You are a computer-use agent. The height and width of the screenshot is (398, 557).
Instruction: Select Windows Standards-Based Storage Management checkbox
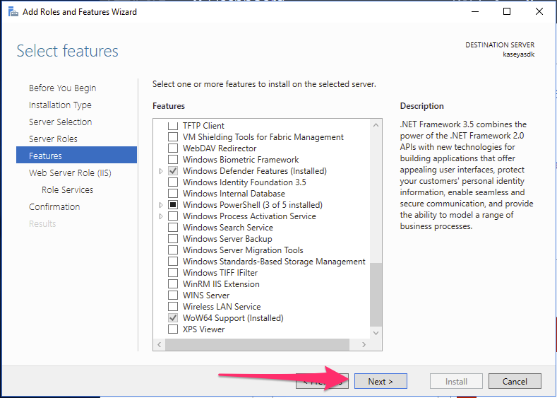click(173, 262)
